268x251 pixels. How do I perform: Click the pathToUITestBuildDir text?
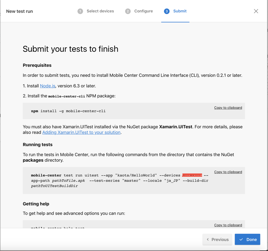(x=54, y=186)
